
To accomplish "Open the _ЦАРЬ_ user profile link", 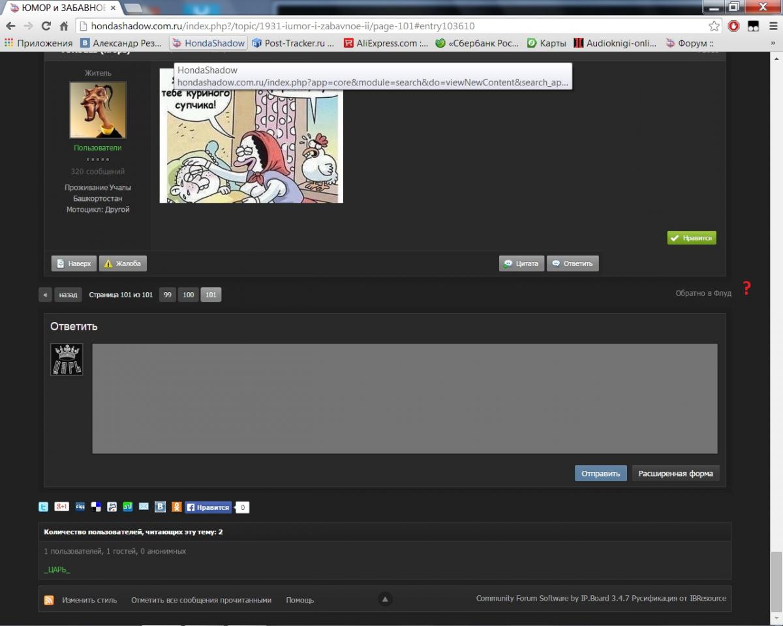I will (x=57, y=570).
